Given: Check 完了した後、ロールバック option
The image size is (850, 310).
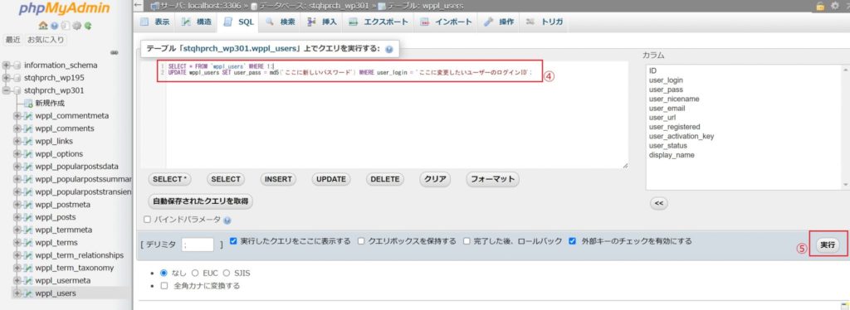Looking at the screenshot, I should (467, 241).
